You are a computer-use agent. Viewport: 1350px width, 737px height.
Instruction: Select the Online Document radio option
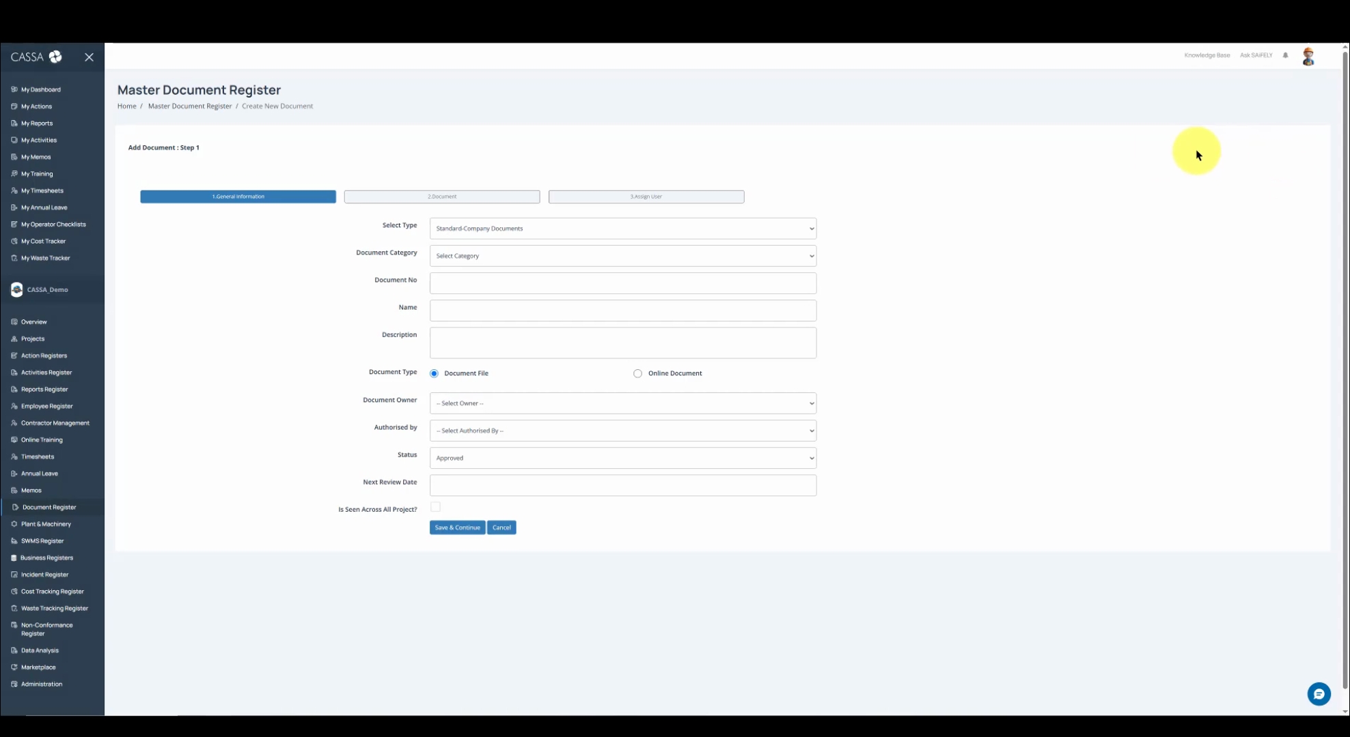637,373
